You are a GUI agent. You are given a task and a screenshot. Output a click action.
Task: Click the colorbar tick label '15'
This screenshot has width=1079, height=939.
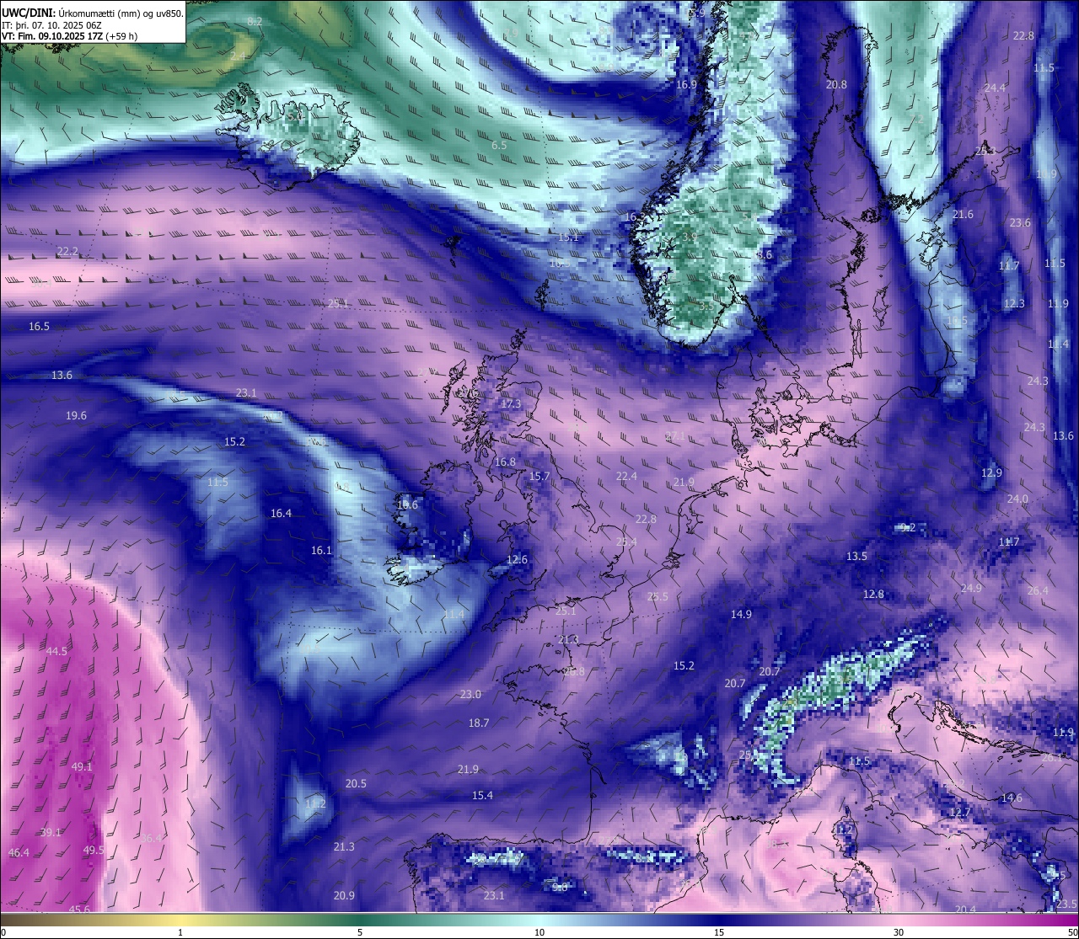(x=719, y=932)
